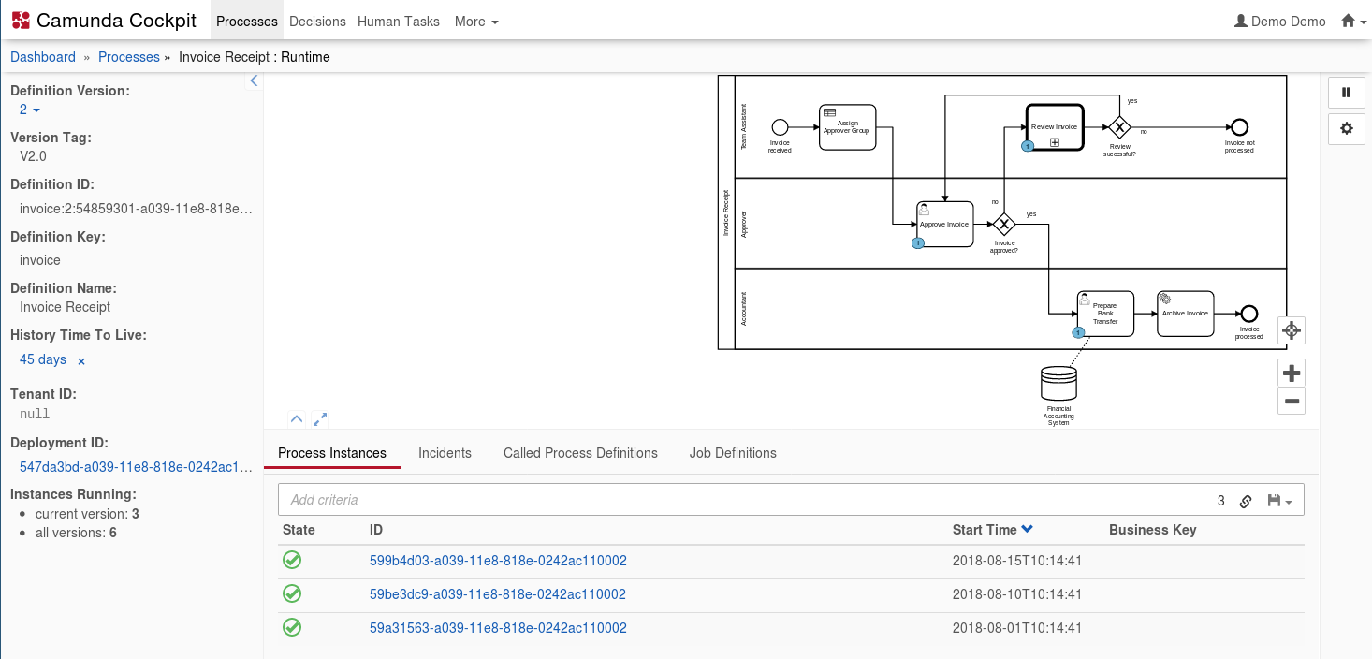
Task: Open the Job Definitions tab
Action: (733, 453)
